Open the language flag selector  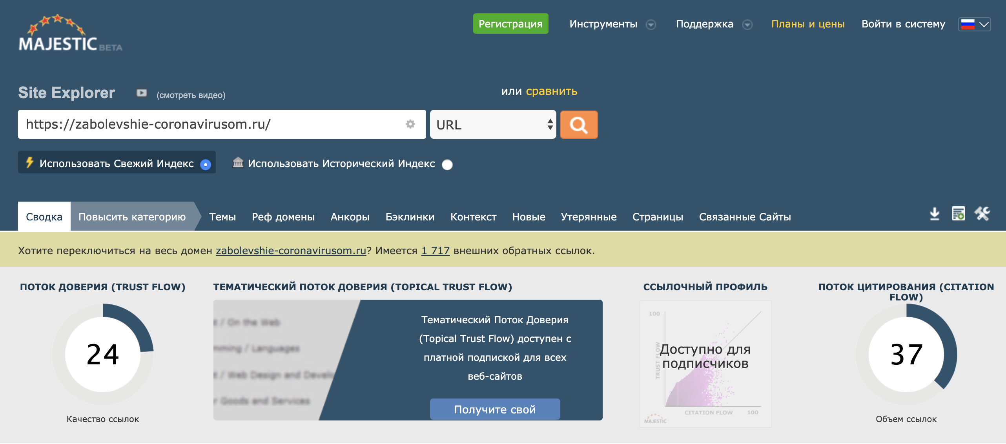975,24
